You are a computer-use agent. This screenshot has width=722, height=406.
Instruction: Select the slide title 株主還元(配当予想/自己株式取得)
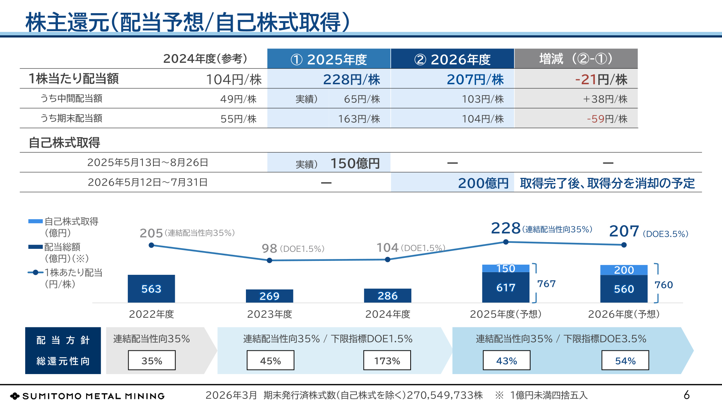point(188,22)
